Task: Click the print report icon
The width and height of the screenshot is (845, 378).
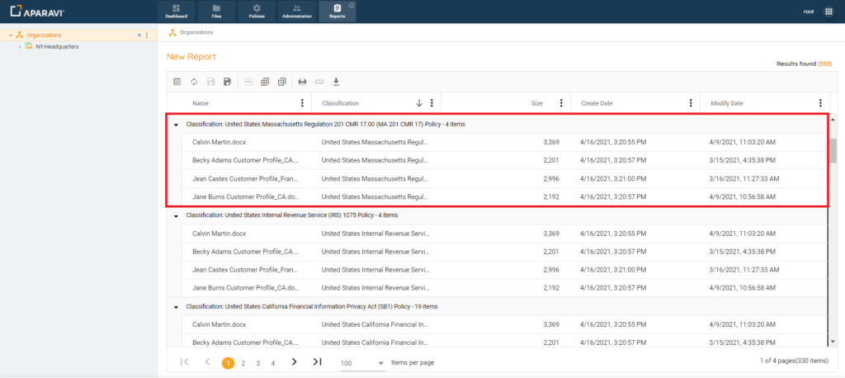Action: point(302,82)
